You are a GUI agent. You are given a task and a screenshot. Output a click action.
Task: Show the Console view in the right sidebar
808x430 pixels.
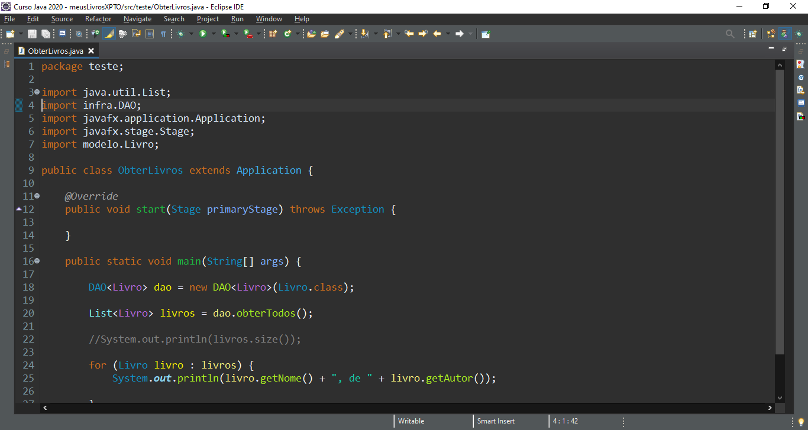(x=800, y=103)
